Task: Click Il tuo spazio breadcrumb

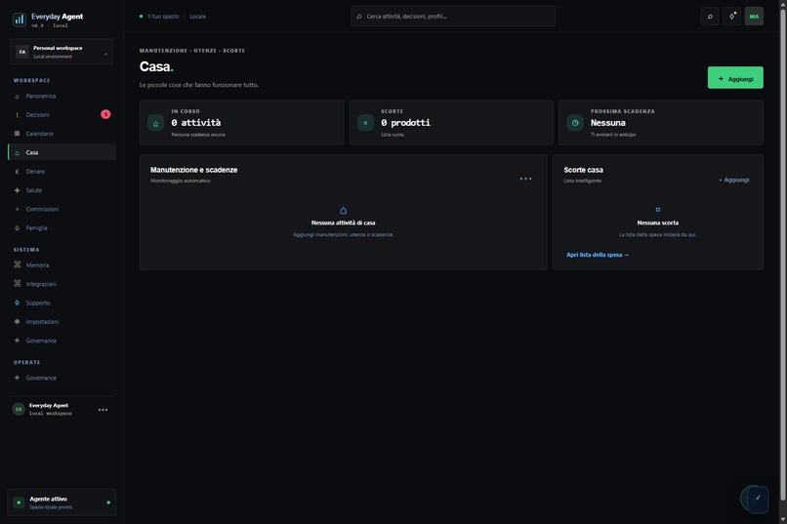Action: click(x=163, y=17)
